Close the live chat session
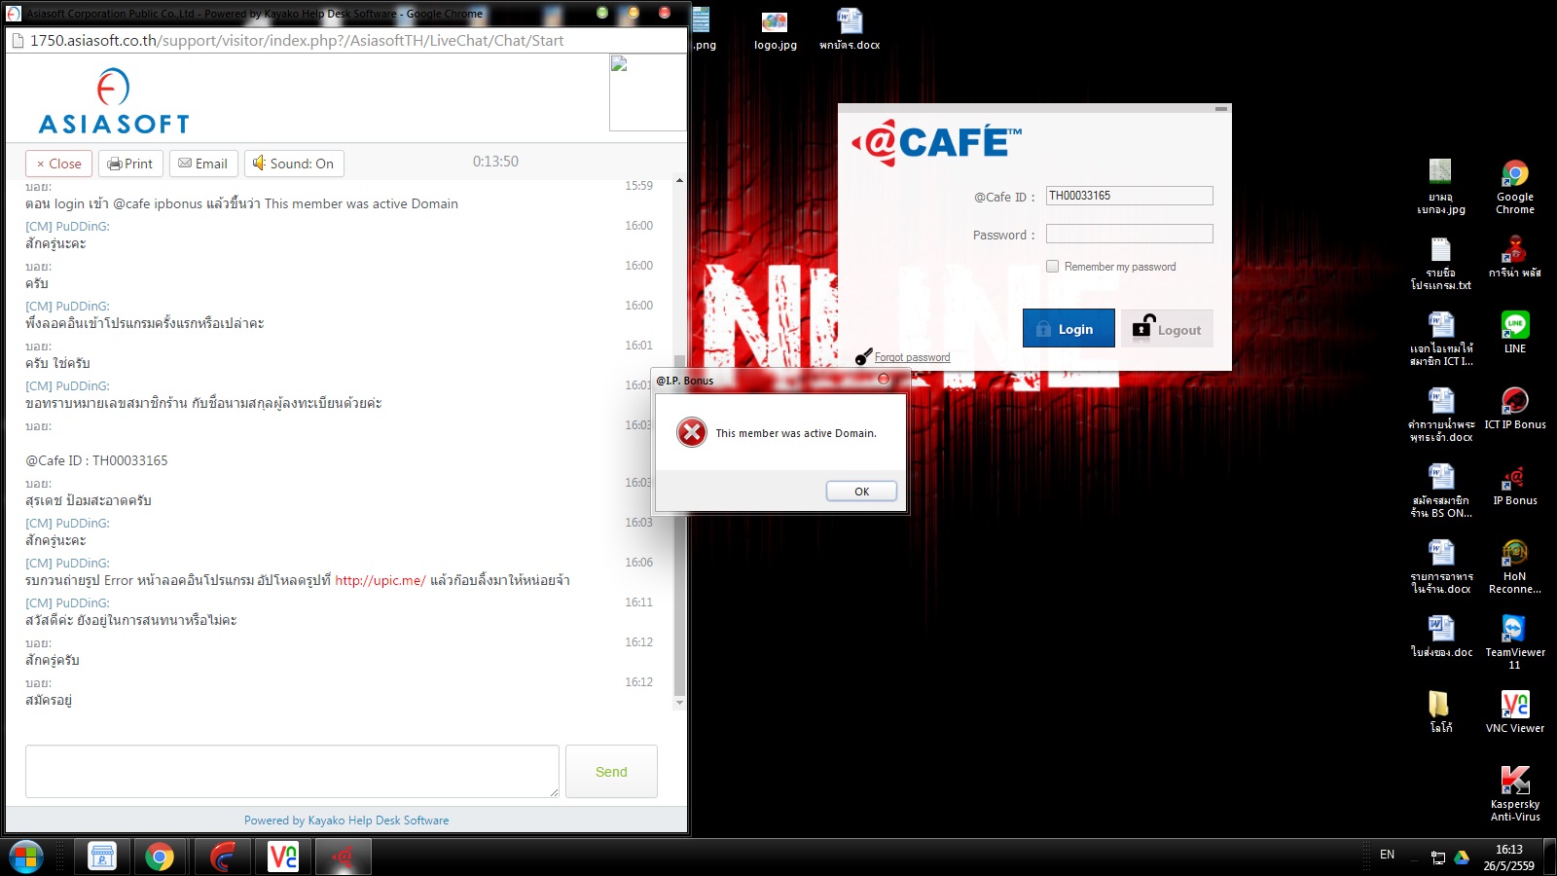 58,164
